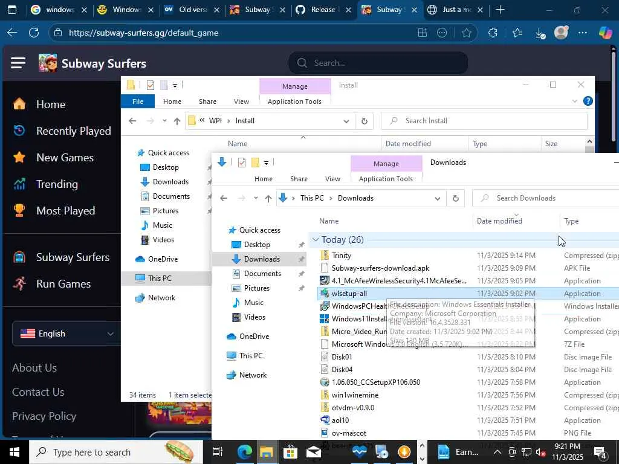
Task: Select OneDrive in Install window navigation pane
Action: pyautogui.click(x=163, y=259)
